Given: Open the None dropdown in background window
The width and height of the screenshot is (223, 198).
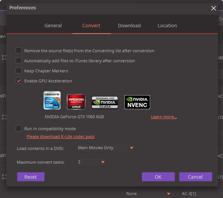Looking at the screenshot, I should (x=149, y=194).
